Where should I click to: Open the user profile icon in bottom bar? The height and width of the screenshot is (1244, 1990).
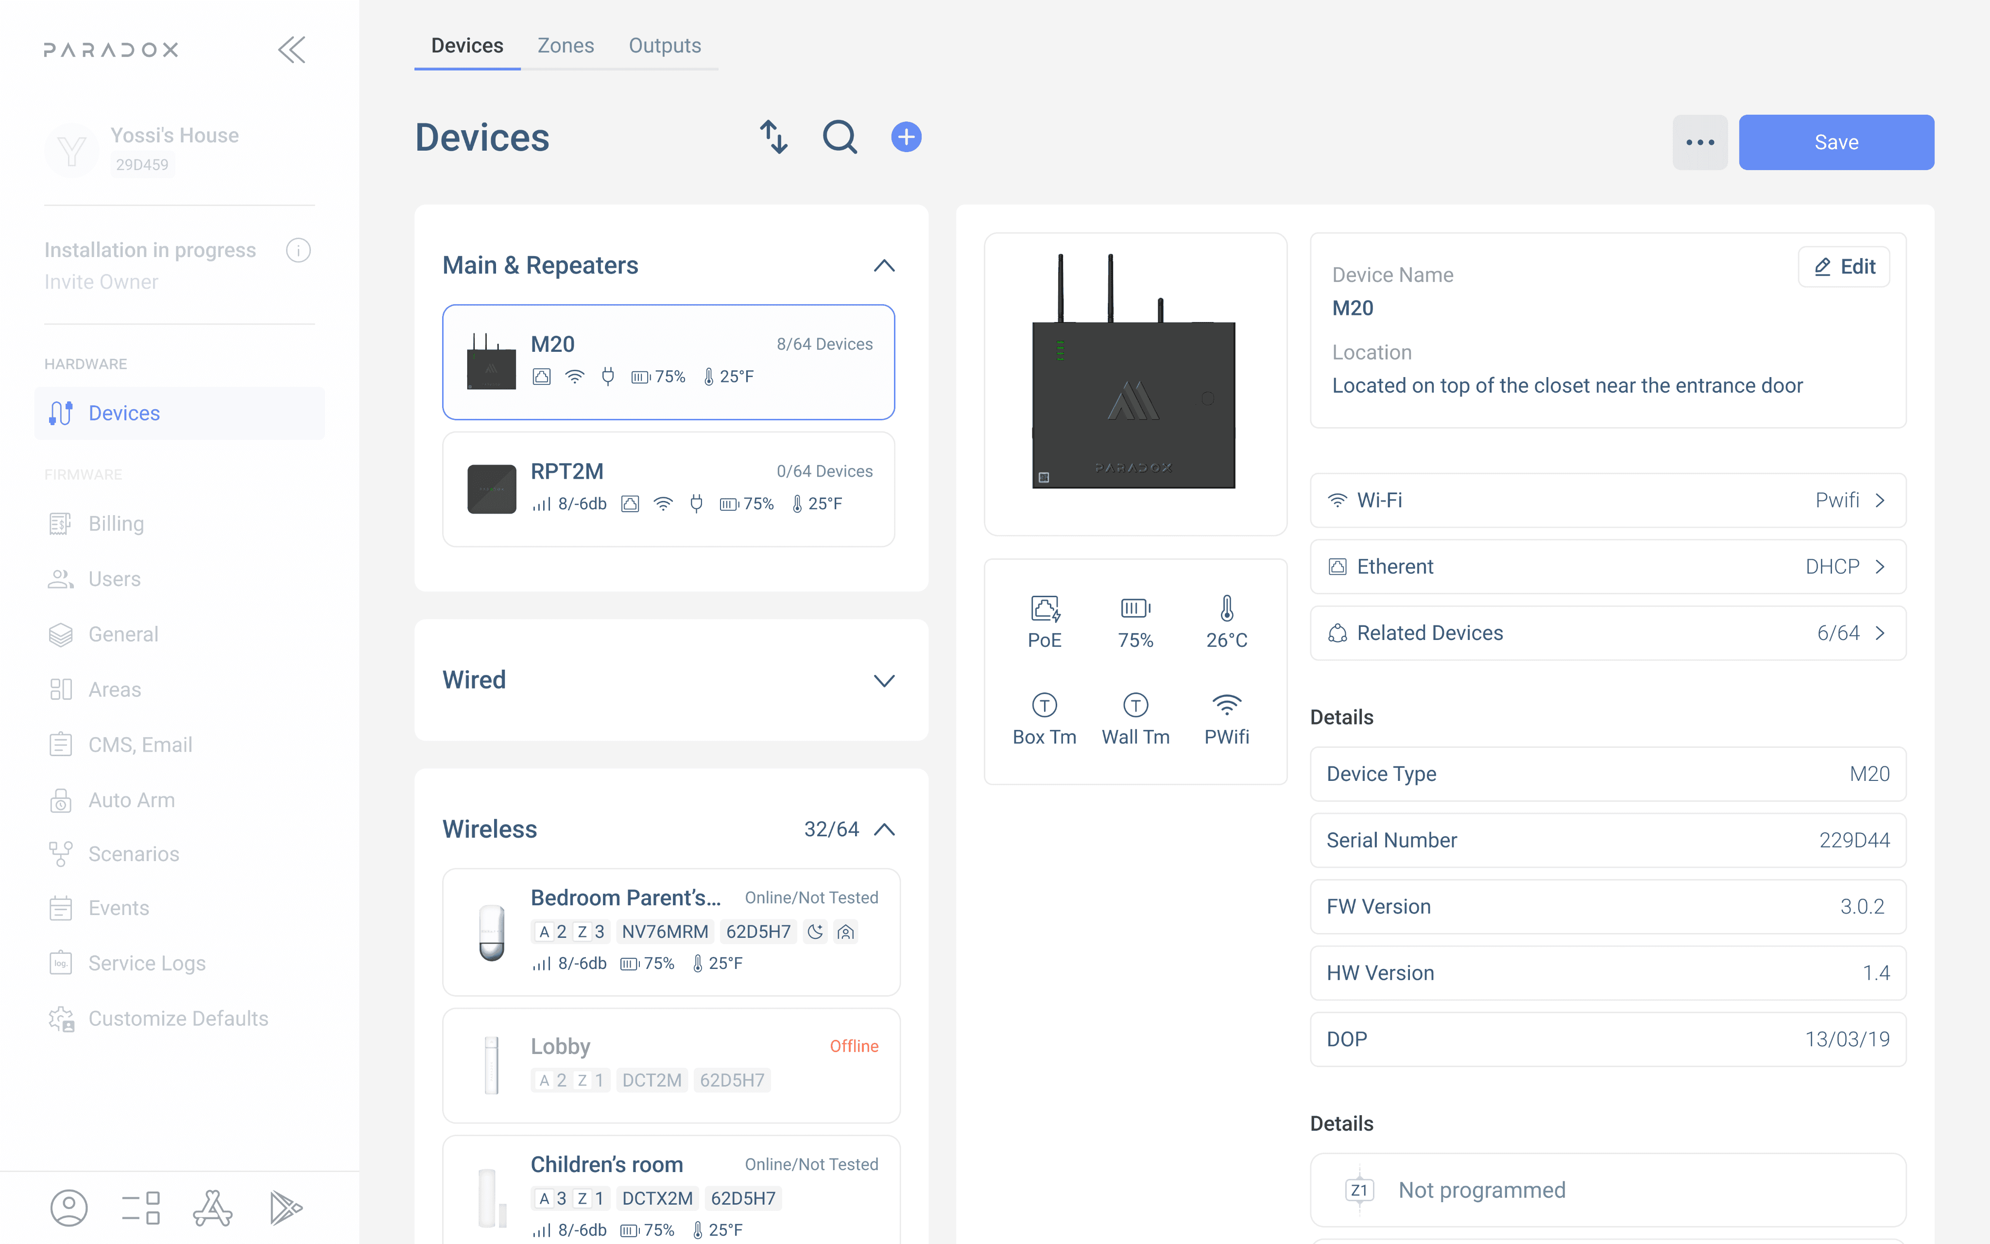click(x=69, y=1208)
